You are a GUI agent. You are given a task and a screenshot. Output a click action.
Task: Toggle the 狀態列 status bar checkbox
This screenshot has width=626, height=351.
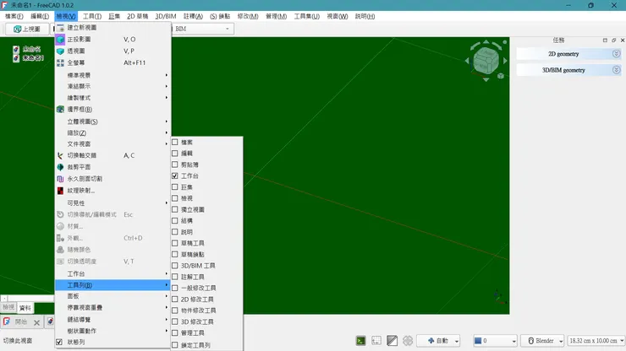point(59,342)
